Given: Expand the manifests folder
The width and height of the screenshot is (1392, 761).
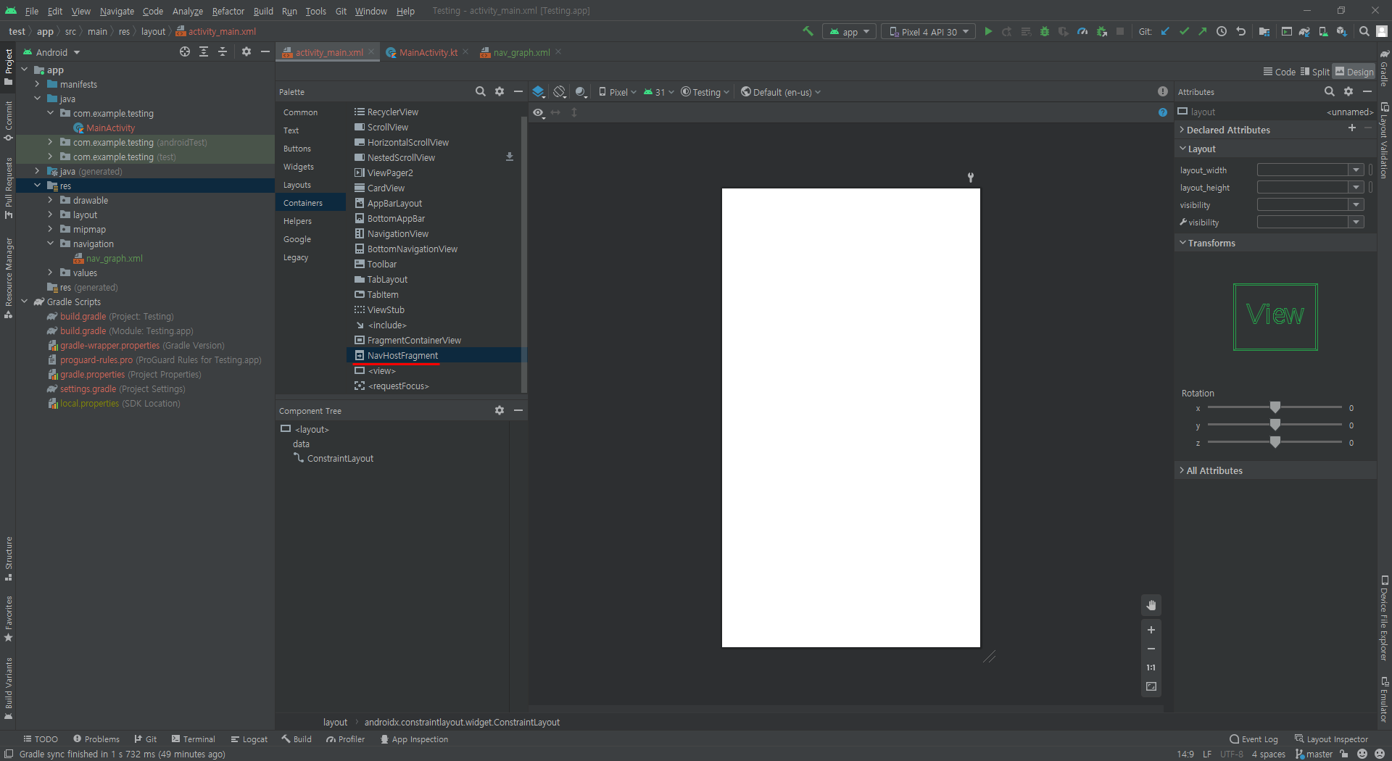Looking at the screenshot, I should [37, 84].
